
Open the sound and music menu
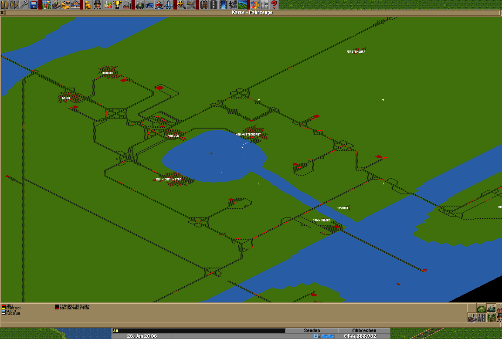(254, 4)
